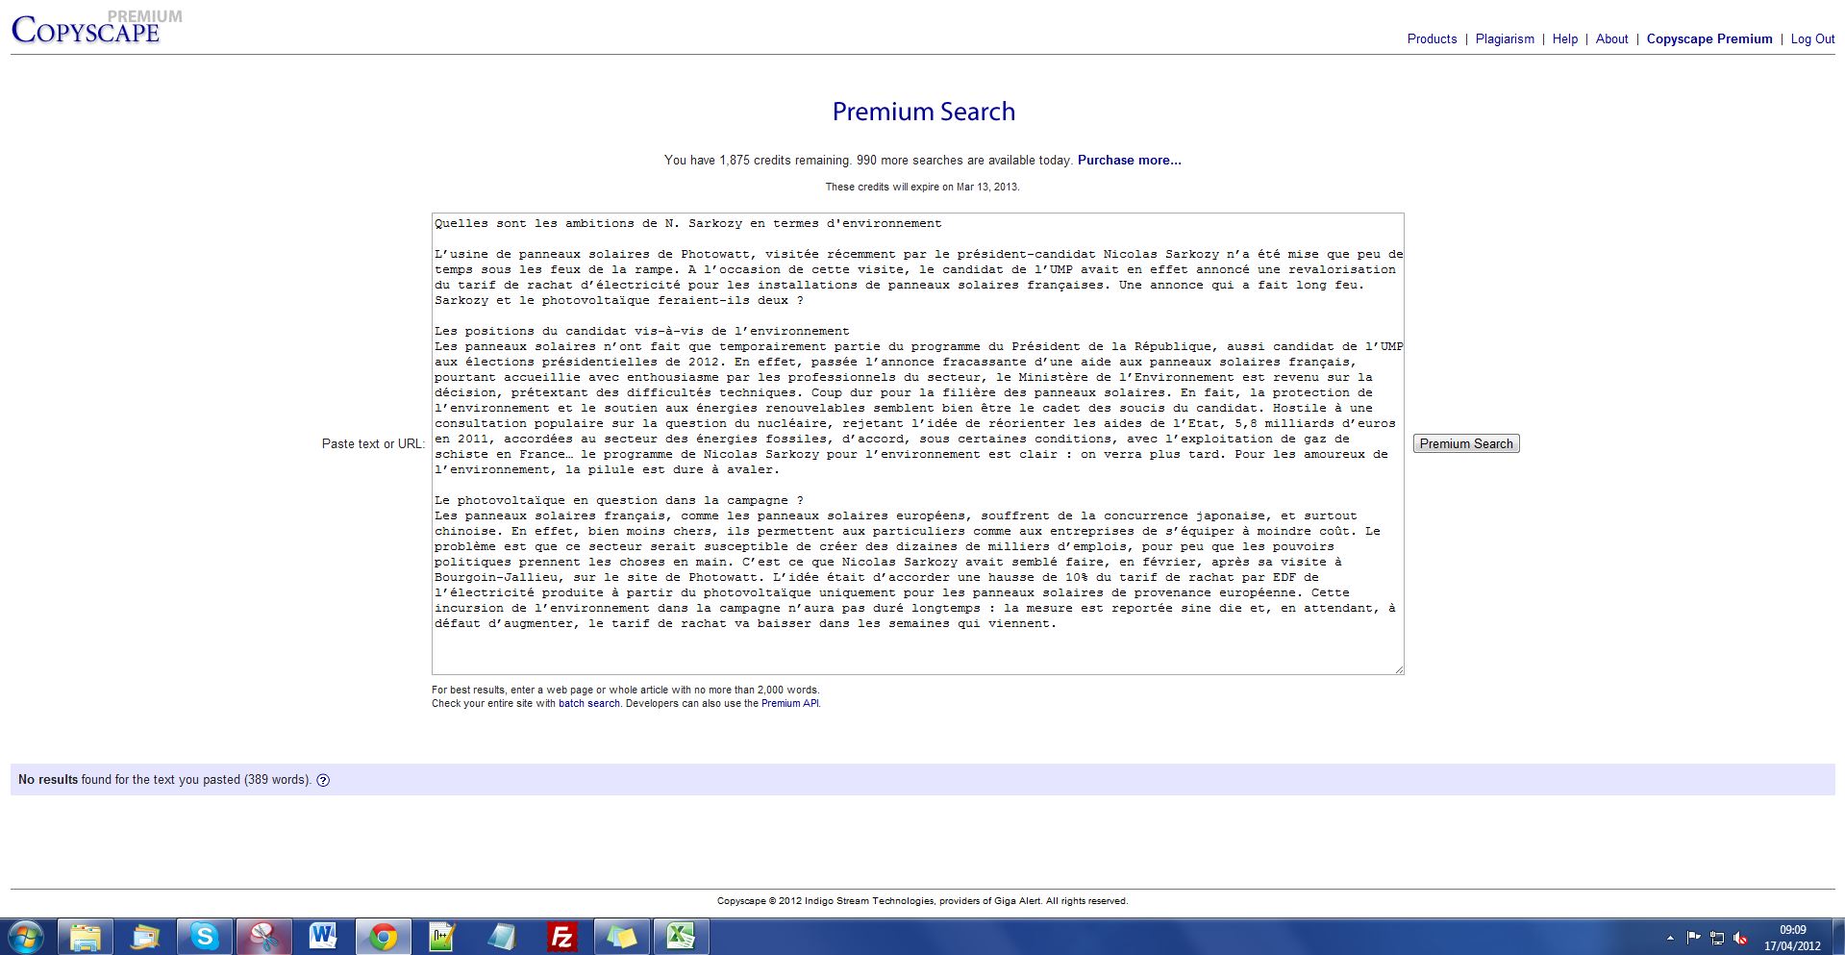
Task: Click the help question mark icon beside No results
Action: [323, 780]
